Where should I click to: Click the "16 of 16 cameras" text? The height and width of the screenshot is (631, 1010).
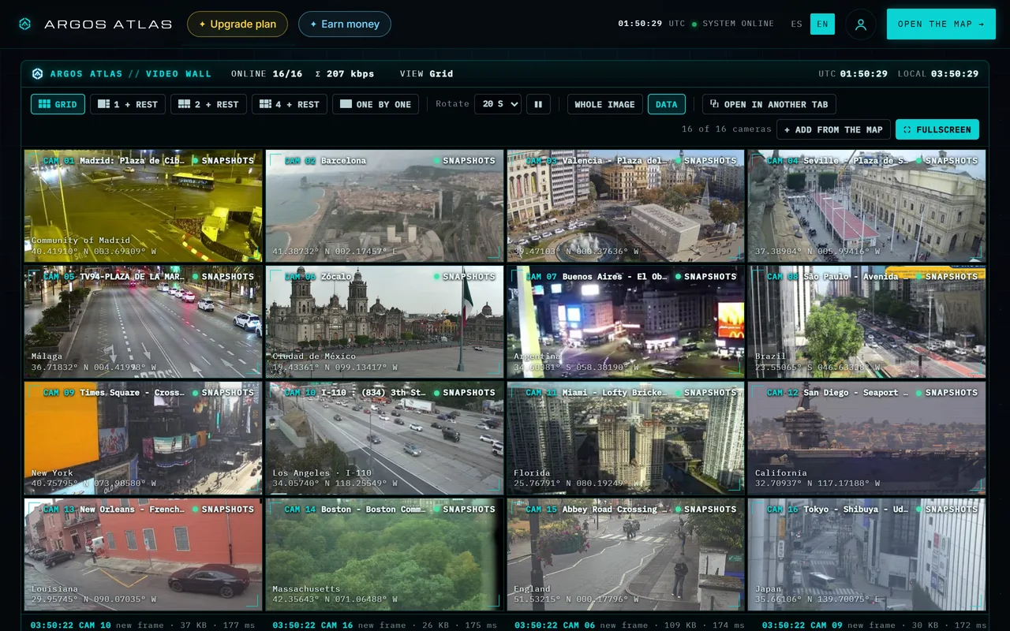pyautogui.click(x=727, y=129)
